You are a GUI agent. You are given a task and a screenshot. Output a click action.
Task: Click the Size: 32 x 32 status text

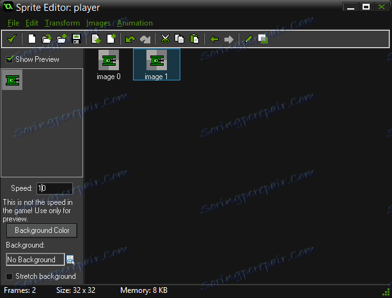[75, 290]
